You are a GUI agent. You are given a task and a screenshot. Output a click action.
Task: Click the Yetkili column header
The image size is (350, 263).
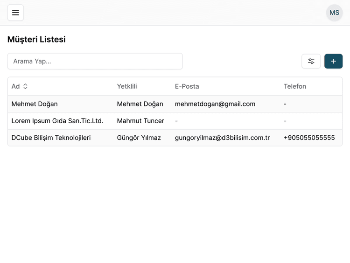(127, 86)
